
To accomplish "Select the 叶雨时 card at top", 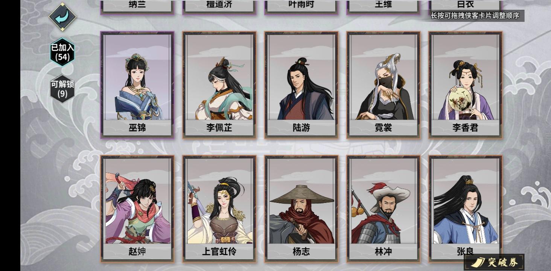I will click(301, 7).
